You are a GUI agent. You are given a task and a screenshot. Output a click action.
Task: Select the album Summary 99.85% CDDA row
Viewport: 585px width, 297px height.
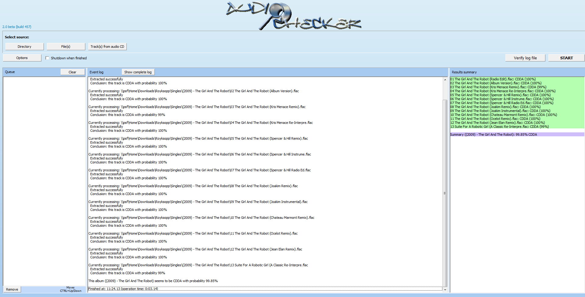pos(493,135)
